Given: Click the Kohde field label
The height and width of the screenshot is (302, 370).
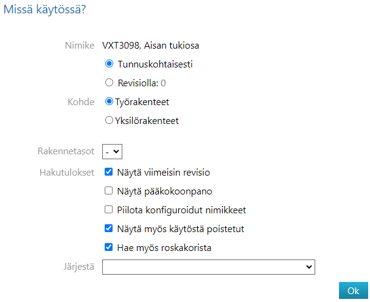Looking at the screenshot, I should click(x=81, y=101).
